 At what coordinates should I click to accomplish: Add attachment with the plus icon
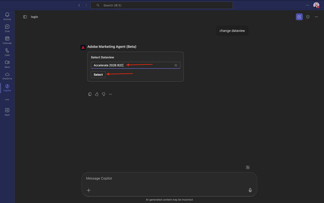pos(89,190)
